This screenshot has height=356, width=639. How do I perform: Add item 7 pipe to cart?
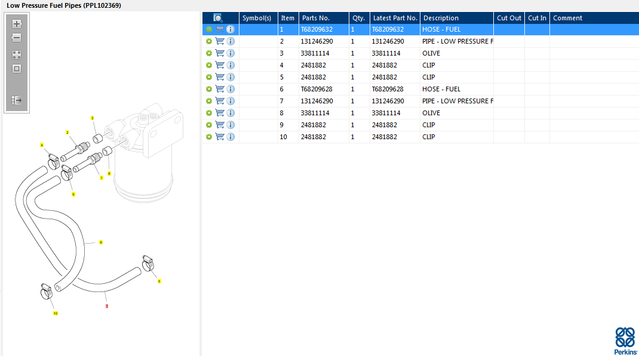tap(220, 101)
